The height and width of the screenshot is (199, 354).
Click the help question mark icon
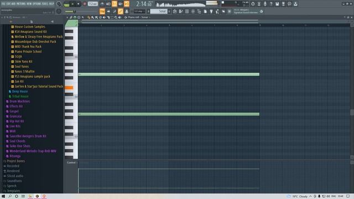[x=271, y=4]
